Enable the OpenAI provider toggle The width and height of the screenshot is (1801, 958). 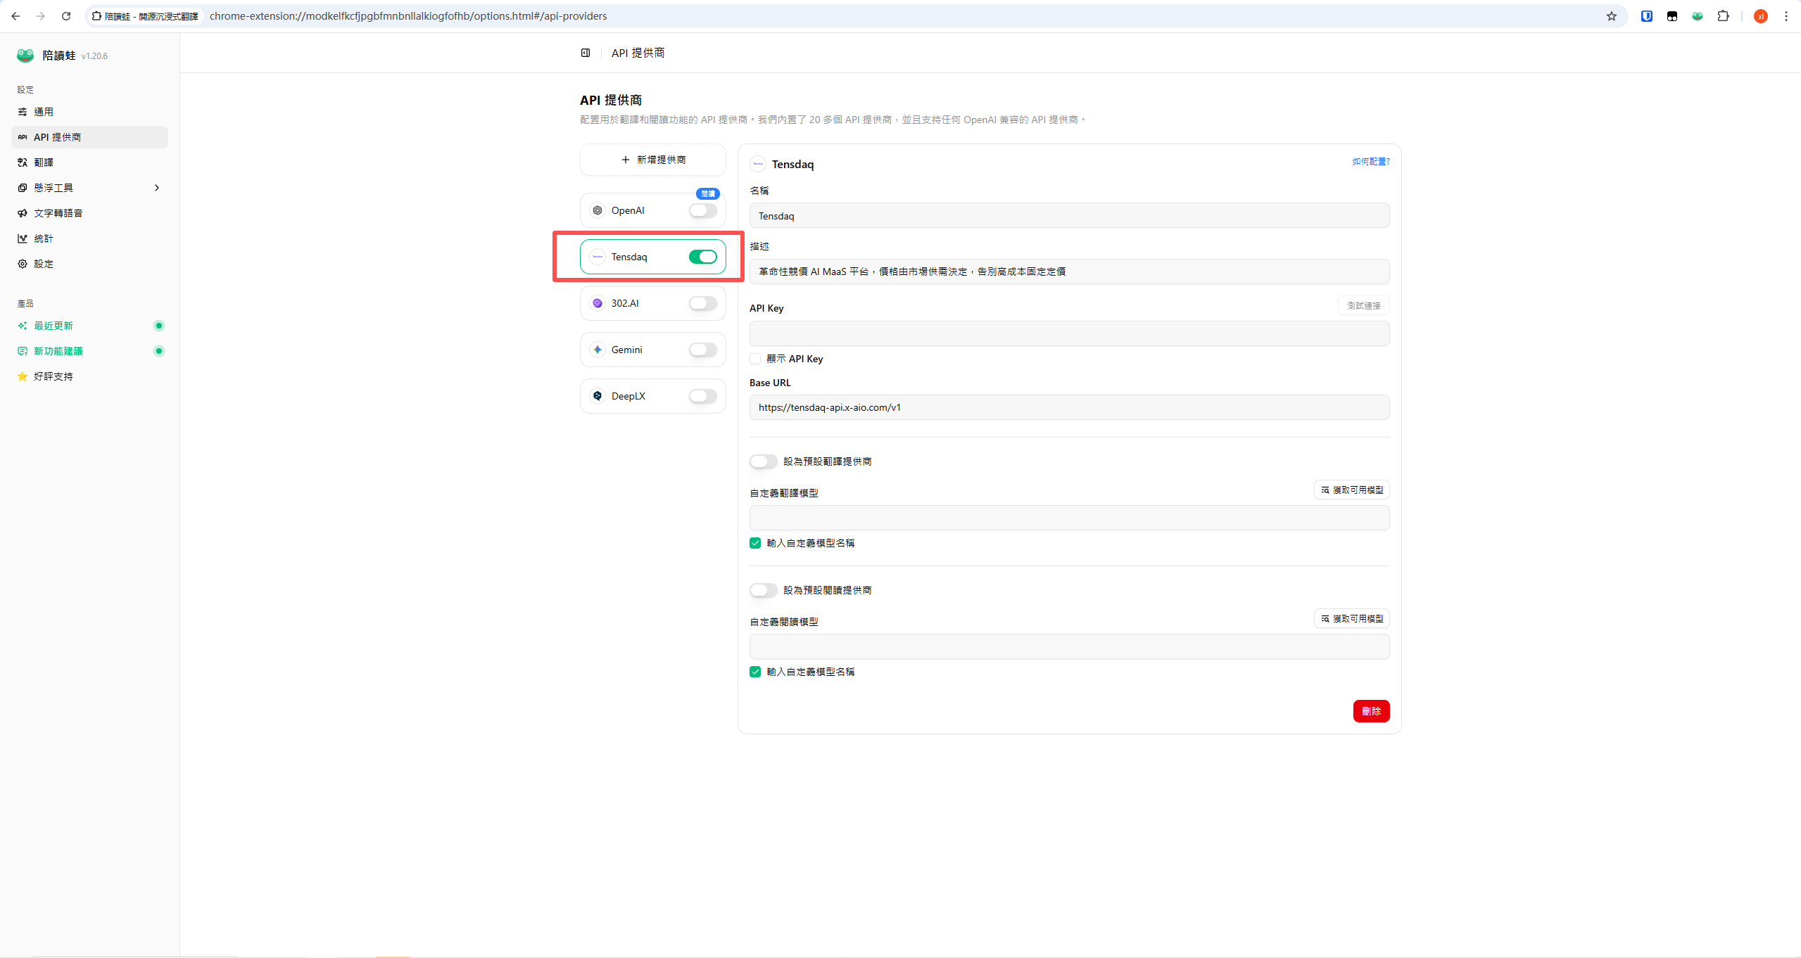pyautogui.click(x=702, y=210)
